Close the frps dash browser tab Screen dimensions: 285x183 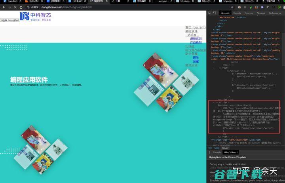pos(20,1)
